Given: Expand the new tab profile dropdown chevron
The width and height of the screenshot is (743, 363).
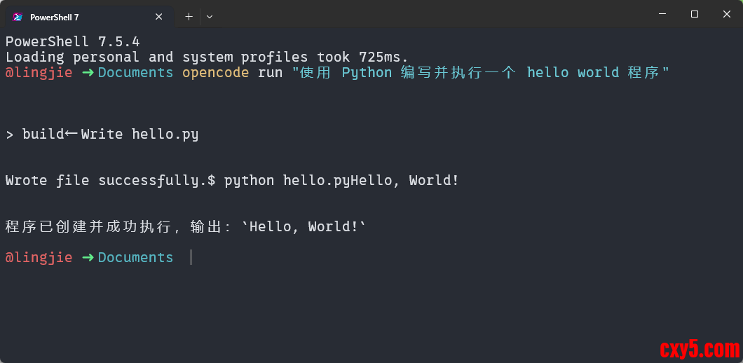Looking at the screenshot, I should 210,16.
